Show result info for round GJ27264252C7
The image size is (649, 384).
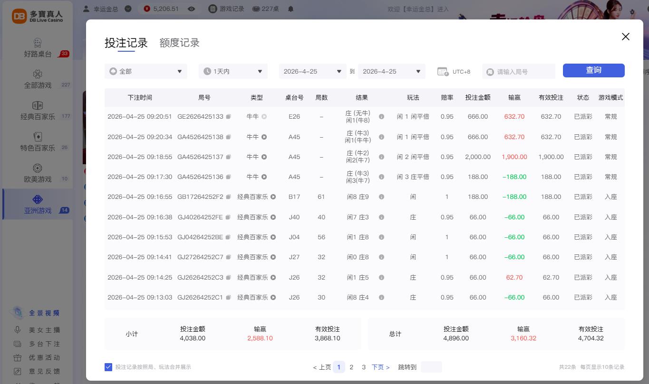point(381,257)
